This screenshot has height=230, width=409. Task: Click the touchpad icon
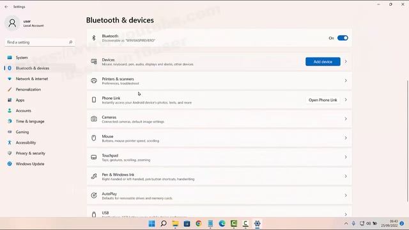[94, 157]
